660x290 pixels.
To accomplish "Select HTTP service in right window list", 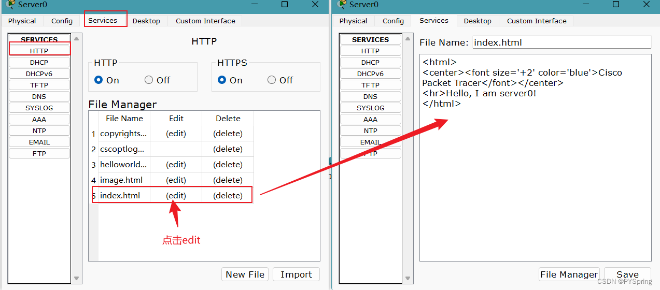I will click(370, 51).
